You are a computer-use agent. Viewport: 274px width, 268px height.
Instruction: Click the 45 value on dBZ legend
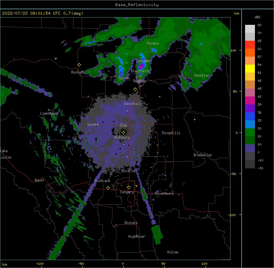[259, 89]
